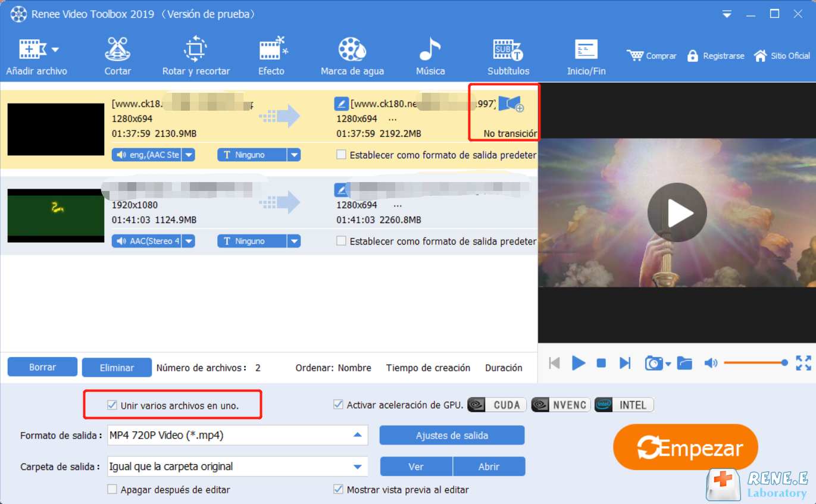This screenshot has height=504, width=816.
Task: Click the Ajustes de salida button
Action: click(452, 435)
